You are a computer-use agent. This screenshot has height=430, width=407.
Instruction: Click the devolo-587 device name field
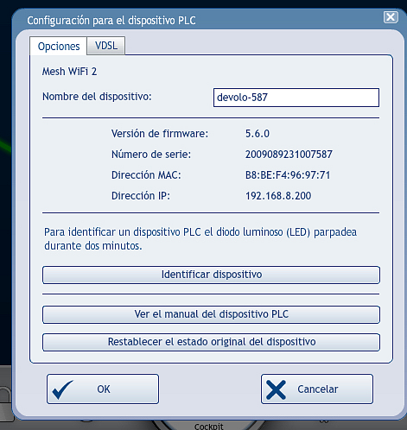[x=296, y=98]
